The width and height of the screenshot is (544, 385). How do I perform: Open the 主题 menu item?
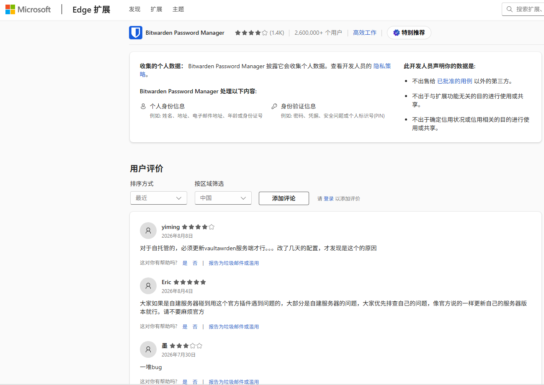pyautogui.click(x=178, y=9)
